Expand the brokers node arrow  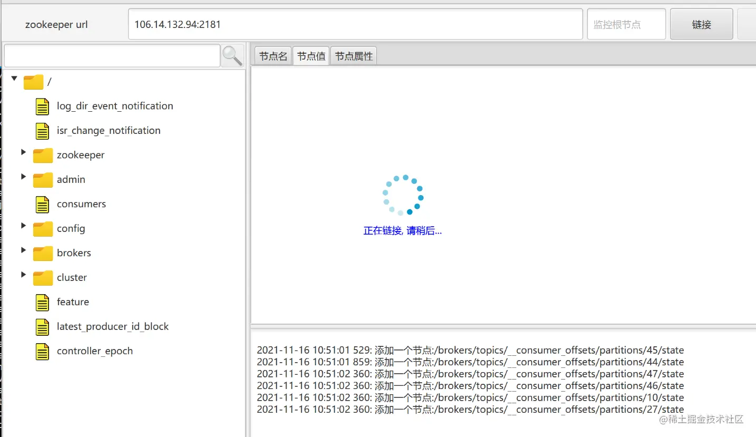pos(23,250)
